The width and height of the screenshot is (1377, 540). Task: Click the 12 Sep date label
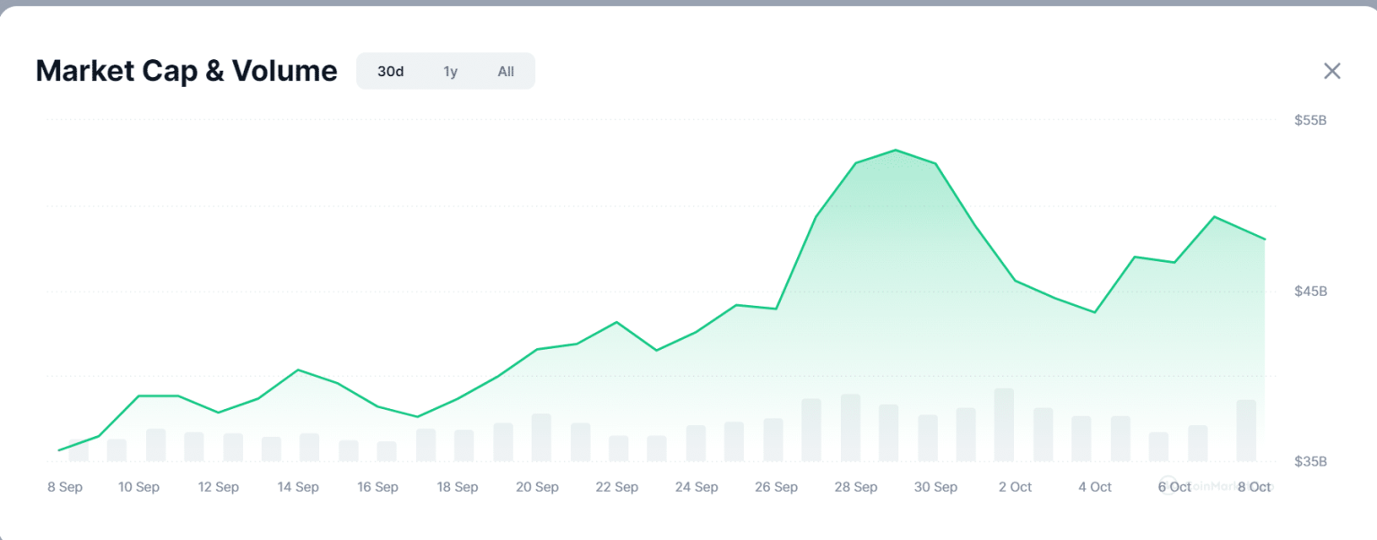[218, 487]
